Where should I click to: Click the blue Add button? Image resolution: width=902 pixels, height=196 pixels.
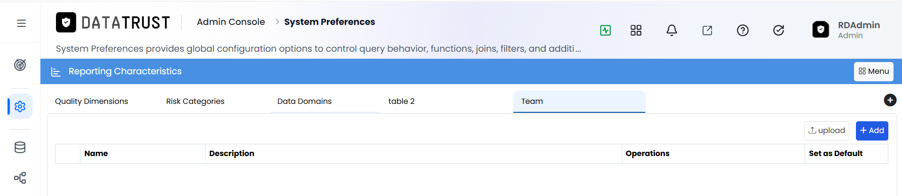(872, 131)
